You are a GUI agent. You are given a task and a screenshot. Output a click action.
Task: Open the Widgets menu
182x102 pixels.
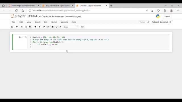coord(65,22)
